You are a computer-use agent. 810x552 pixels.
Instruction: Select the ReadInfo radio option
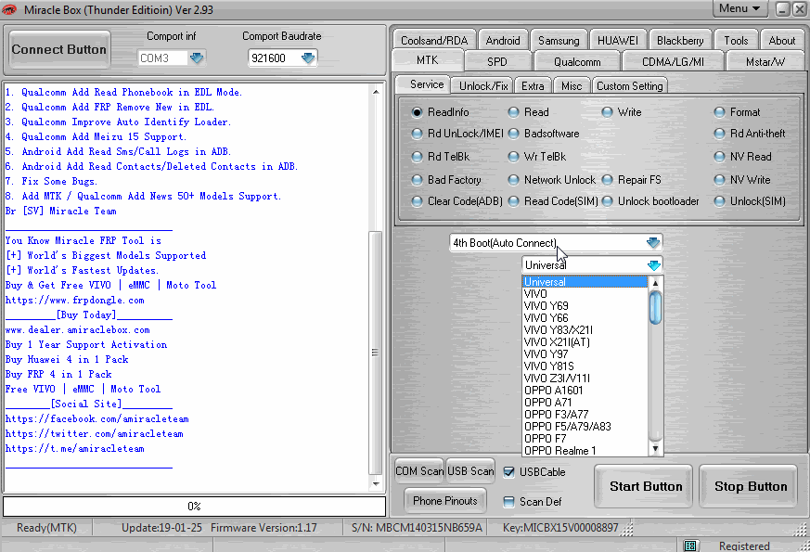[417, 112]
